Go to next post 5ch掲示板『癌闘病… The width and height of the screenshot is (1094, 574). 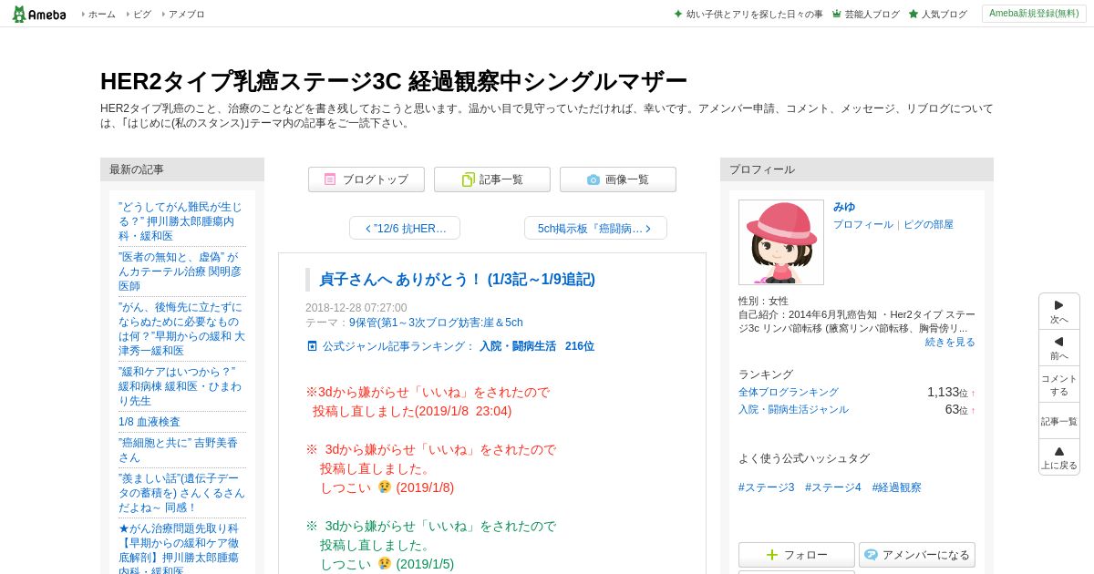[595, 228]
